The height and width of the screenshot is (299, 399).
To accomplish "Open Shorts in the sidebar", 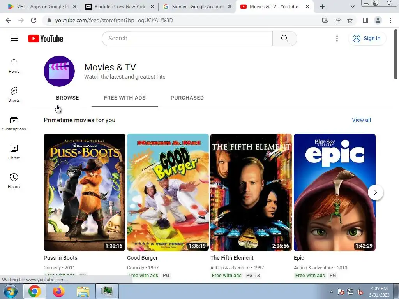I will point(14,95).
